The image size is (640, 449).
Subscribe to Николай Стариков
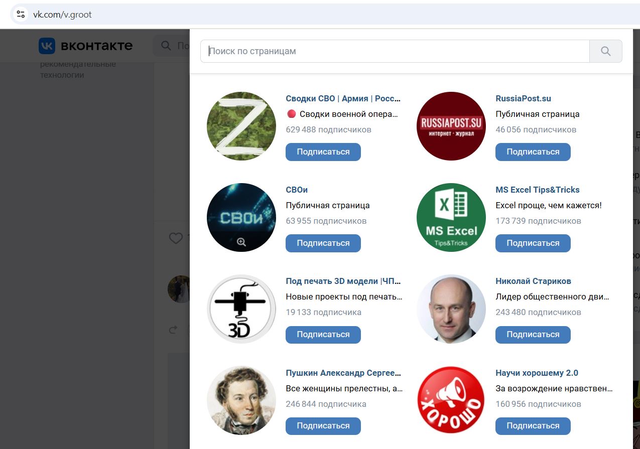tap(533, 334)
